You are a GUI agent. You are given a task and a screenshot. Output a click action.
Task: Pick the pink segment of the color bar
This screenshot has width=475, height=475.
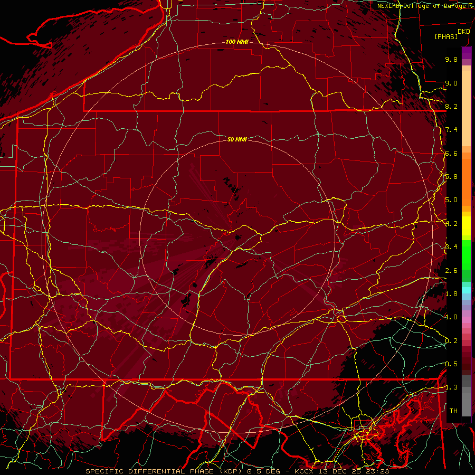pos(466,320)
